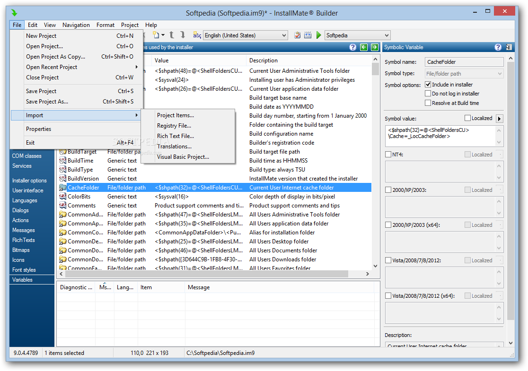Check Resolve at Build time option

[x=428, y=103]
